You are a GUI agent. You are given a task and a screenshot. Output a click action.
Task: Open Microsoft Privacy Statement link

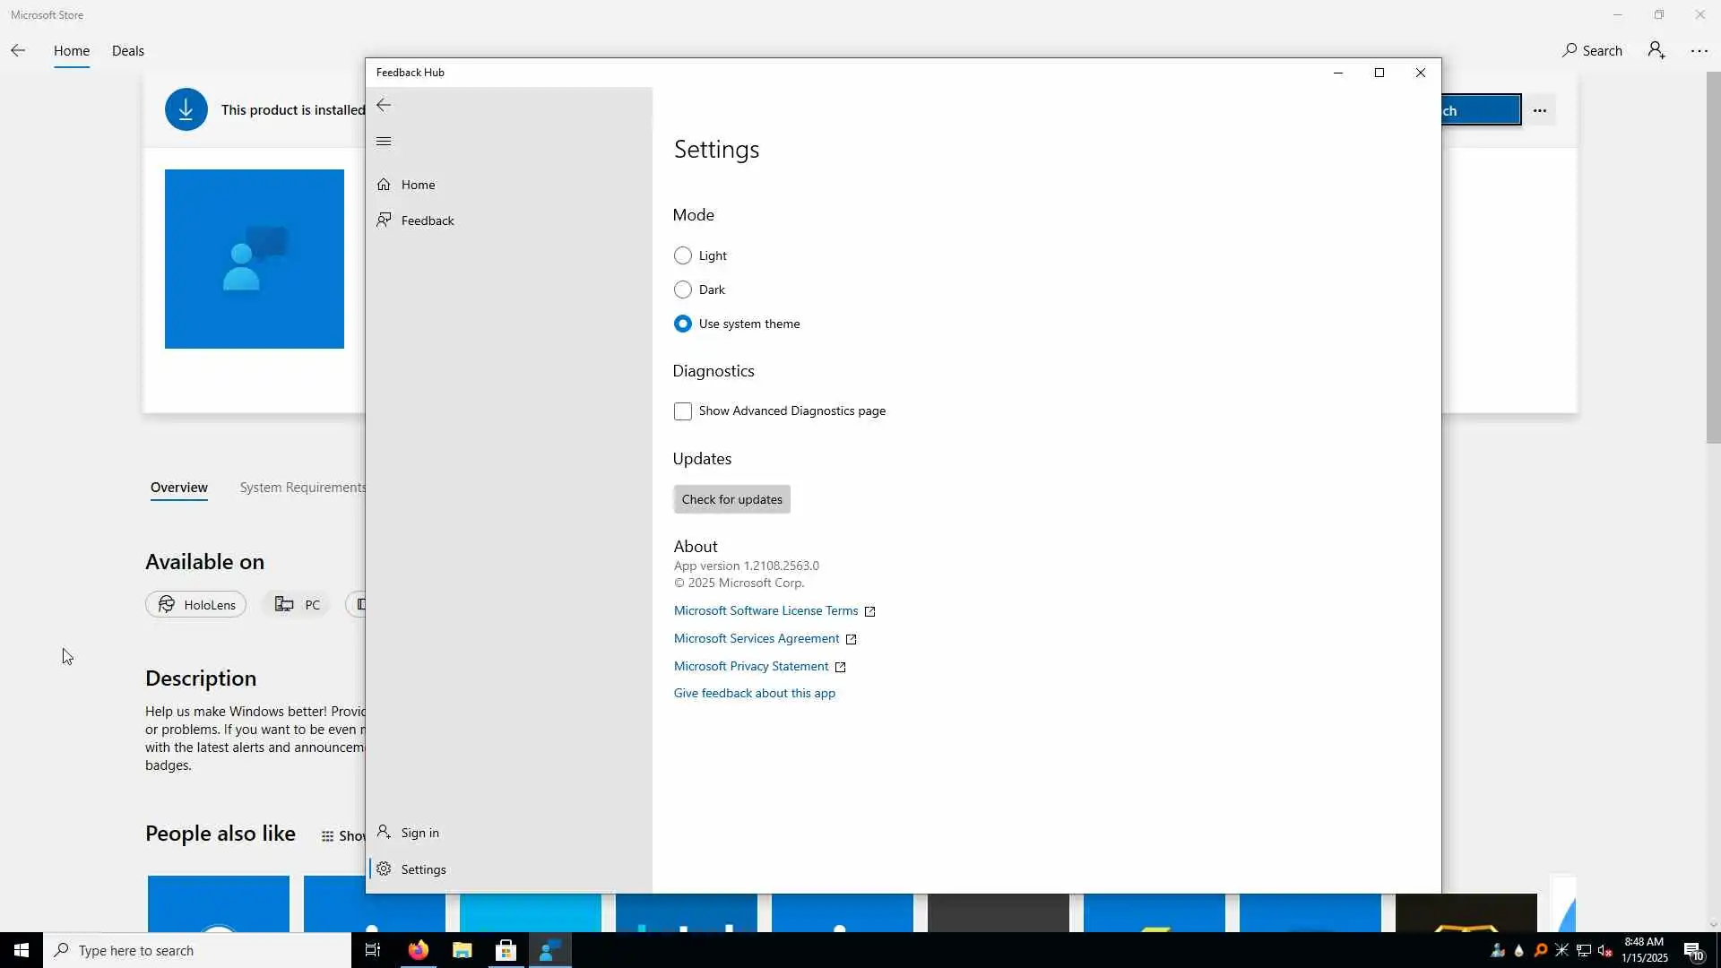pos(751,666)
